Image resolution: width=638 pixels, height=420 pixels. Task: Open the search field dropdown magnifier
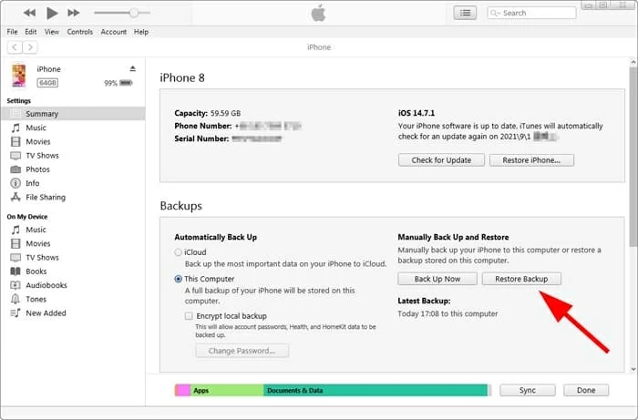[x=495, y=13]
